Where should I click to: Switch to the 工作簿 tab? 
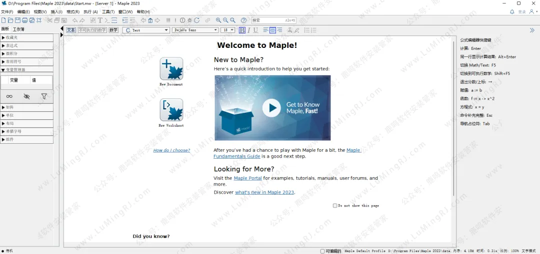click(x=18, y=29)
